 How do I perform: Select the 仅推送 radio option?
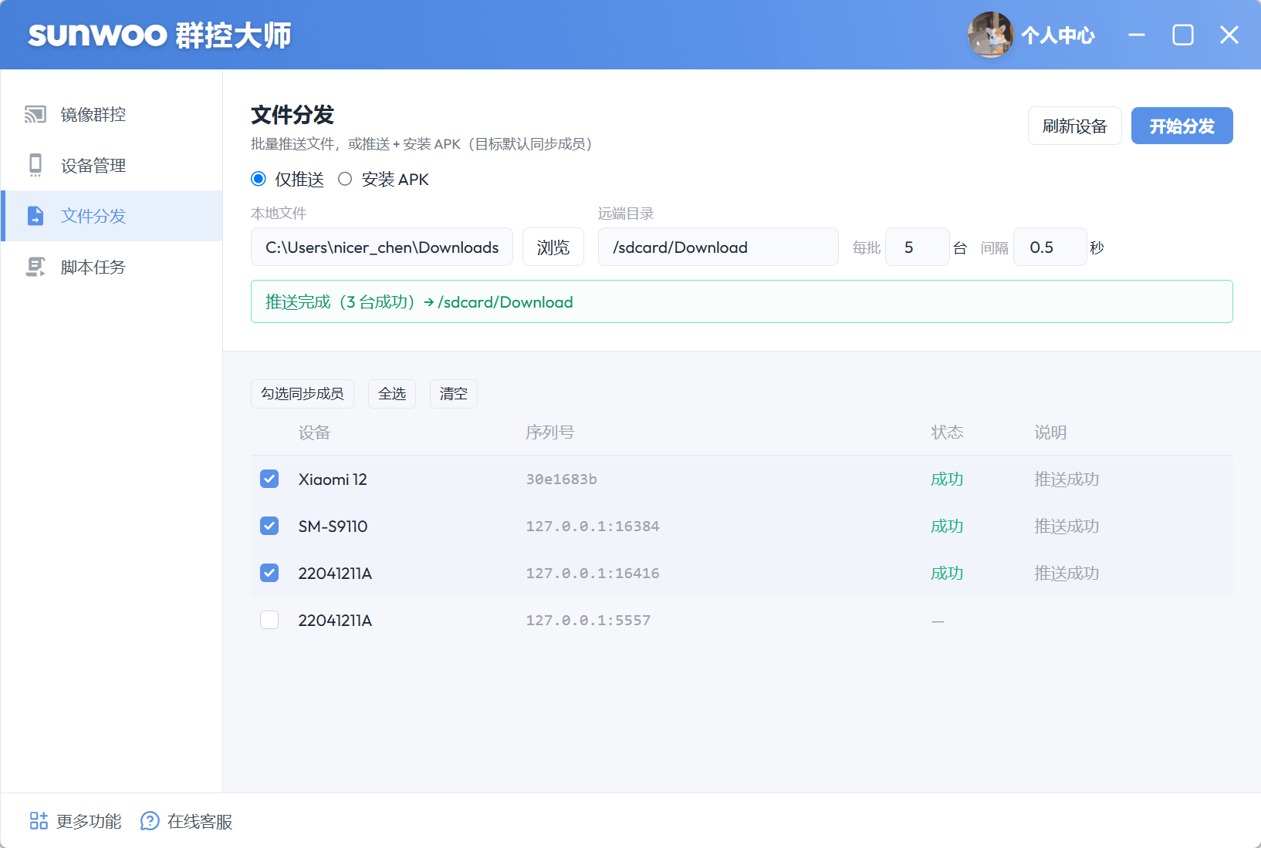pos(259,179)
